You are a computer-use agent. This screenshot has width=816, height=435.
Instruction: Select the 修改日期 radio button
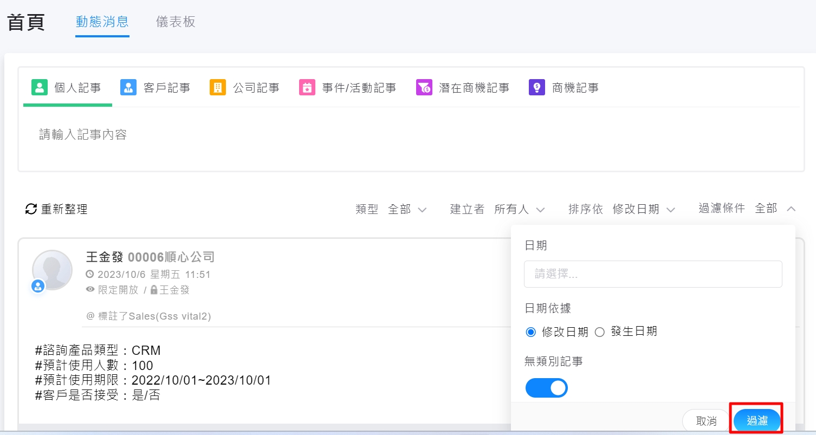tap(531, 332)
